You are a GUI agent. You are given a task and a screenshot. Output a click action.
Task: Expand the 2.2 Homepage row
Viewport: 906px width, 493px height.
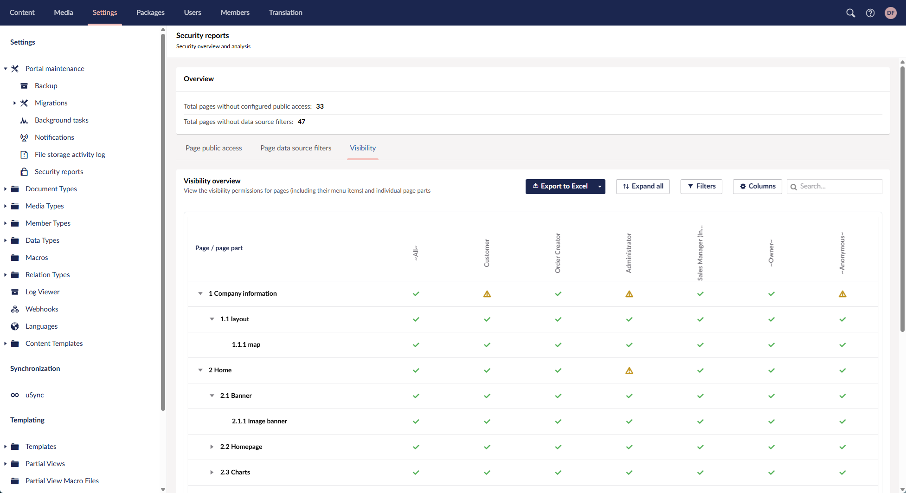coord(212,447)
